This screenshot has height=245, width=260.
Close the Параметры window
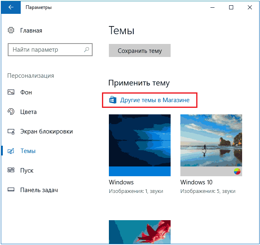[250, 7]
